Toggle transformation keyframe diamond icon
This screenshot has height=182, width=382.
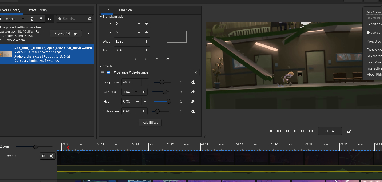(x=157, y=59)
